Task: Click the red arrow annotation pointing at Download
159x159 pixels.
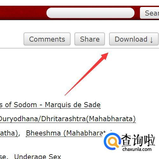Action: point(86,74)
